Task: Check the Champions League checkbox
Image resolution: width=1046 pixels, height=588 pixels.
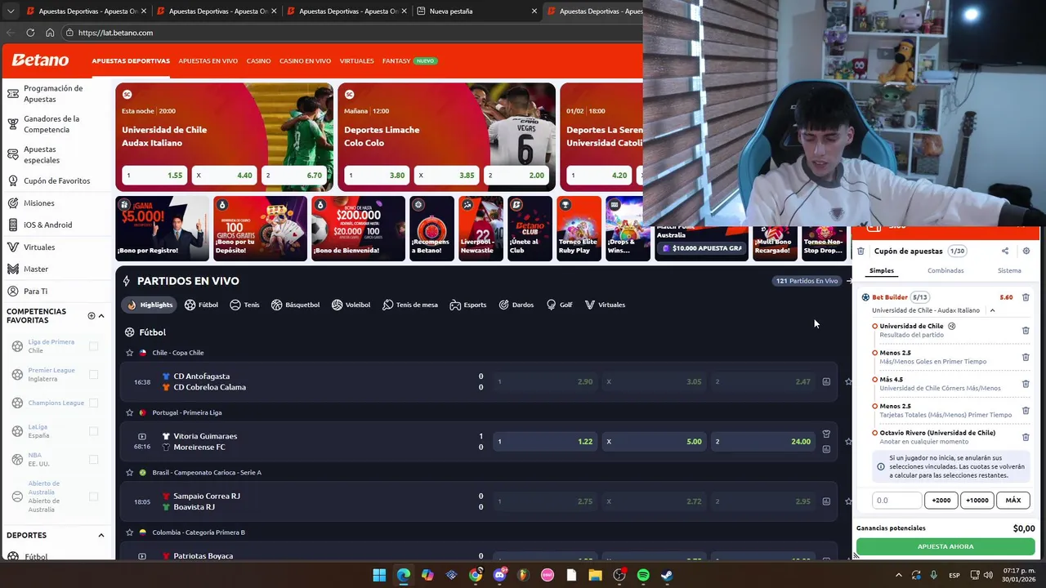Action: point(93,403)
